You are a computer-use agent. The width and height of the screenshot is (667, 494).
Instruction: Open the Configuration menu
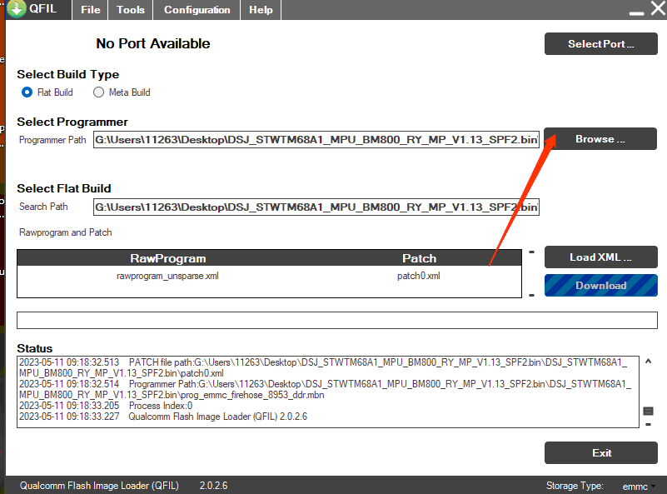pos(197,10)
